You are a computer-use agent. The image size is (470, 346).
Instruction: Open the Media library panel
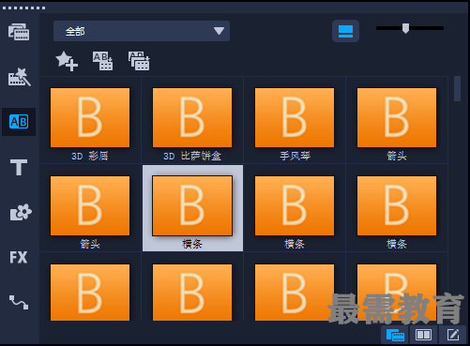pos(19,32)
